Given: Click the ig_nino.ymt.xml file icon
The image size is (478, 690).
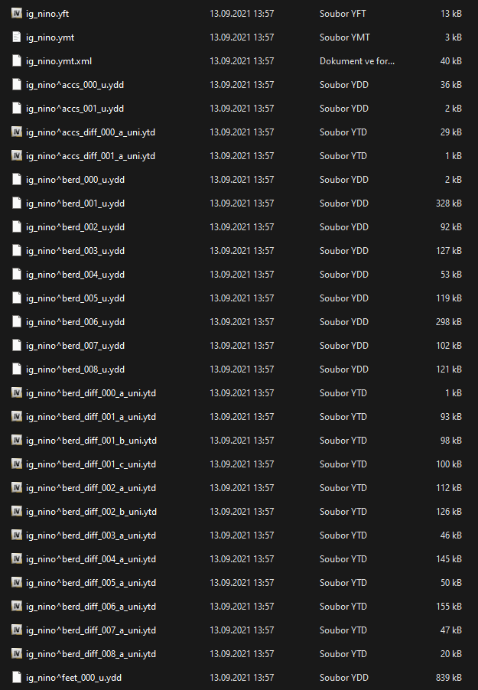Looking at the screenshot, I should pyautogui.click(x=17, y=60).
